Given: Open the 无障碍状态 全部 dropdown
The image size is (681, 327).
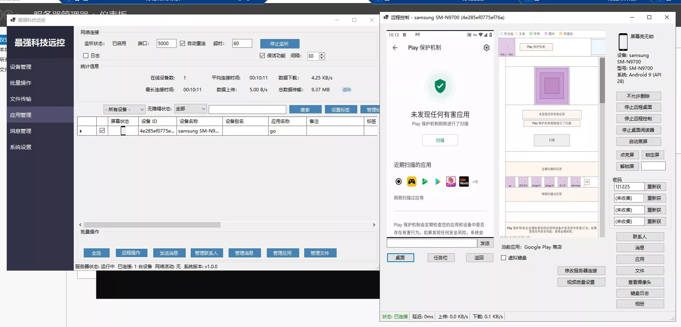Looking at the screenshot, I should (190, 109).
